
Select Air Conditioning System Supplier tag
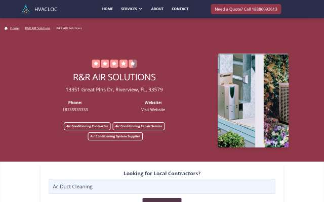[115, 136]
